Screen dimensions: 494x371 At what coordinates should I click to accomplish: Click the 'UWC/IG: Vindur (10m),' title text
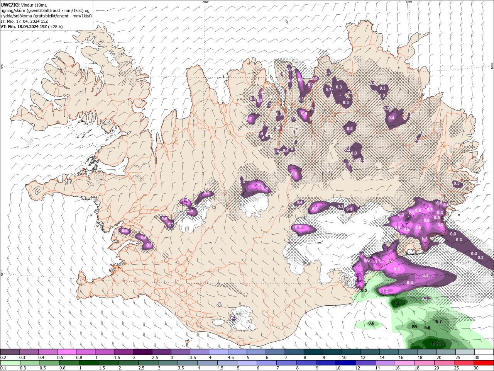click(24, 5)
